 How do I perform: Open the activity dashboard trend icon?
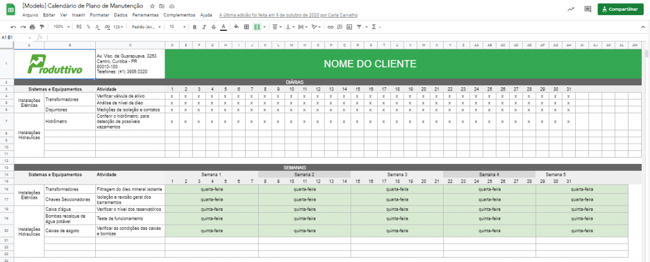tap(571, 9)
